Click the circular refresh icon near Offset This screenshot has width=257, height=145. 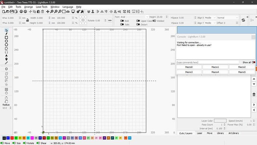point(243,20)
